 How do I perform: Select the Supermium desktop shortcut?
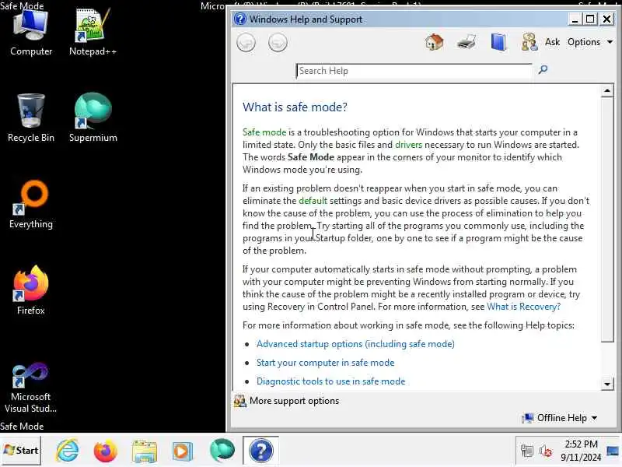[x=93, y=118]
